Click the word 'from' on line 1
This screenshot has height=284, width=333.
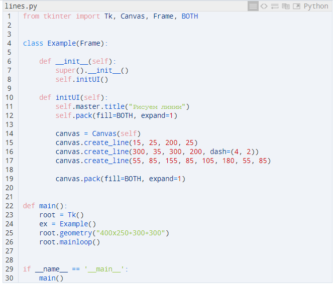pos(31,17)
